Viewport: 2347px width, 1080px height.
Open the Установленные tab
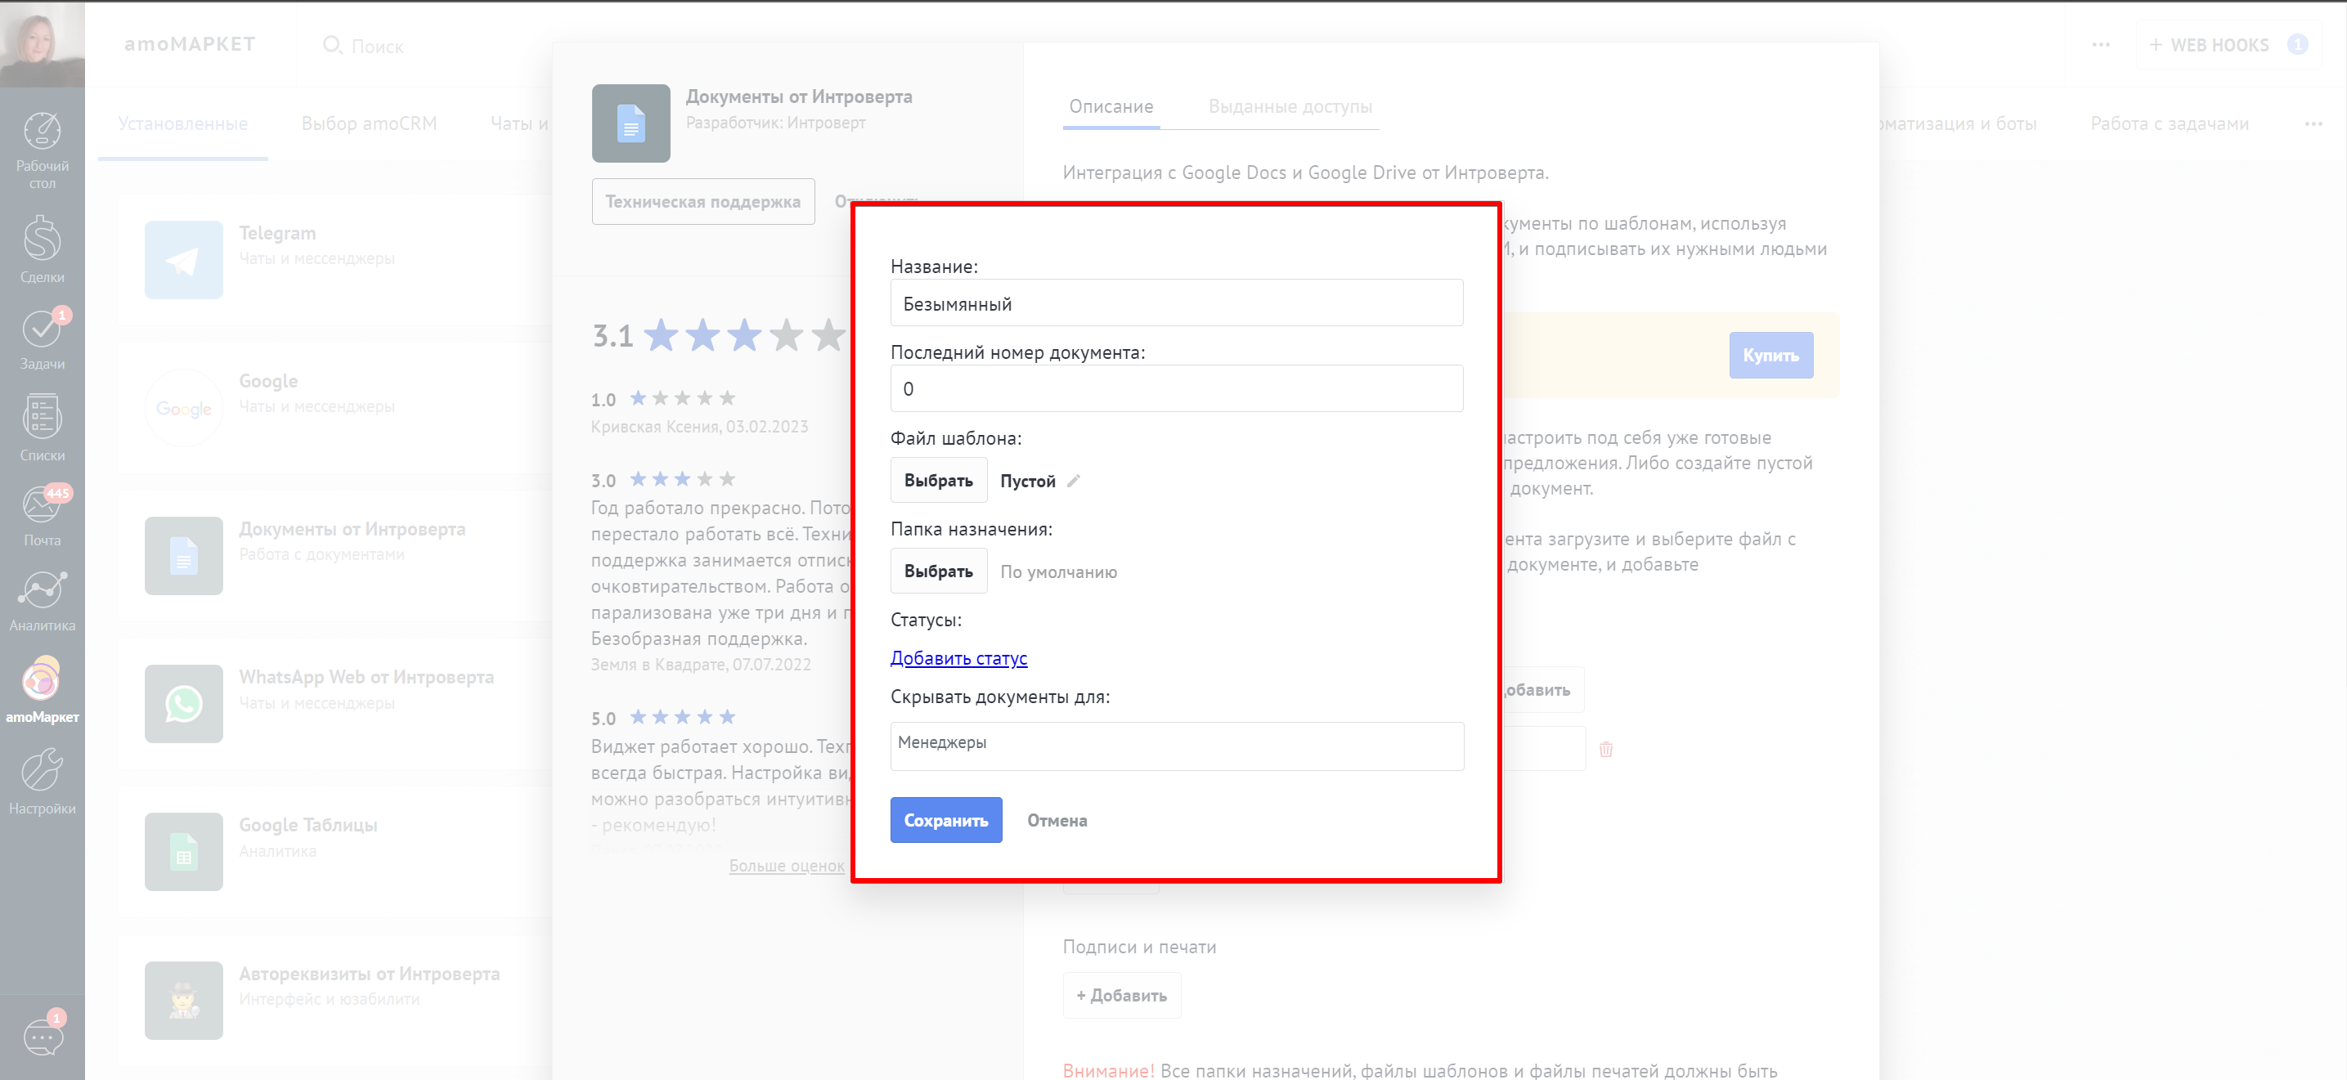click(183, 123)
